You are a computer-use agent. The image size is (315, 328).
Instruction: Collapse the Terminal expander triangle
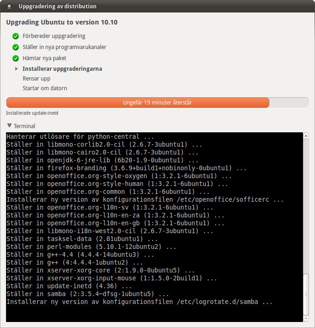coord(9,125)
